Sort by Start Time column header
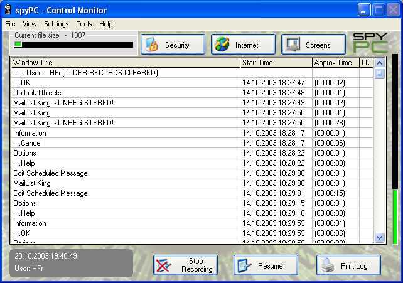 tap(276, 63)
